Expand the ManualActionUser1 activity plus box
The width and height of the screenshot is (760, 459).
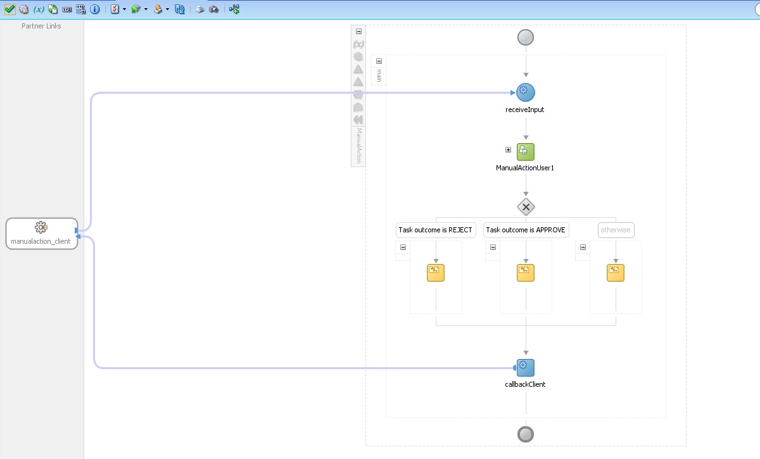click(508, 149)
